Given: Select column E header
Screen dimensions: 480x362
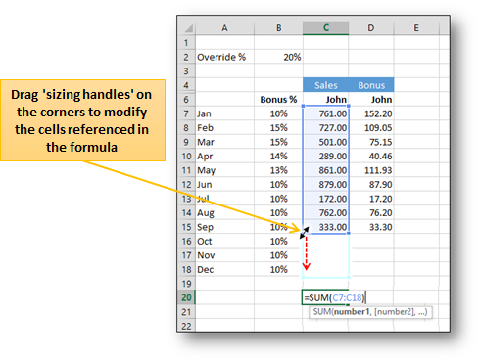Looking at the screenshot, I should (x=416, y=28).
